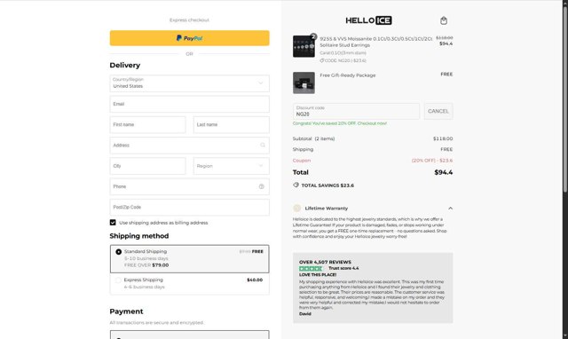Pay with the PayPal express button

click(x=189, y=38)
